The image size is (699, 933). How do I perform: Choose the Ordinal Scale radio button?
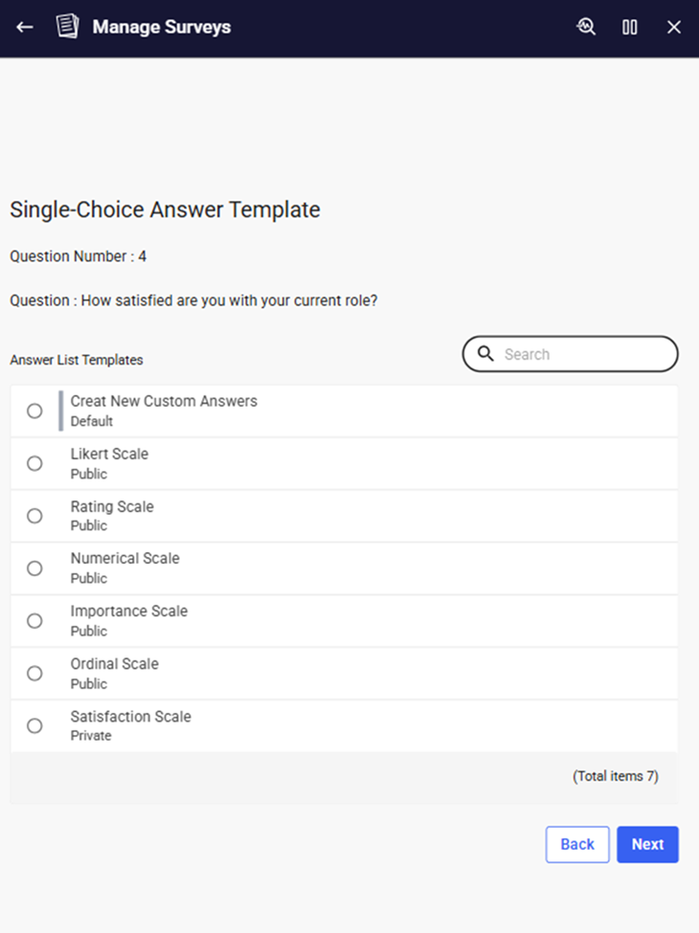tap(34, 674)
